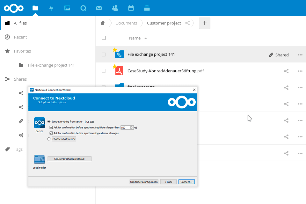Open the Talk app icon
Image resolution: width=306 pixels, height=204 pixels.
(83, 8)
